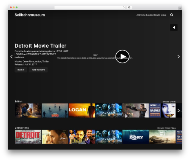Click the British category heading

pos(18,101)
